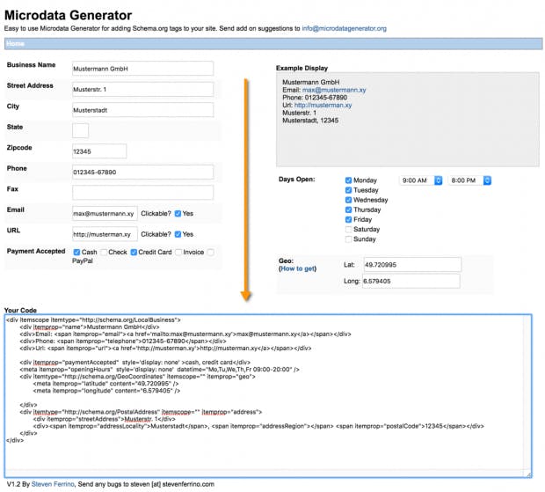Click the Phone number input field

pyautogui.click(x=142, y=172)
